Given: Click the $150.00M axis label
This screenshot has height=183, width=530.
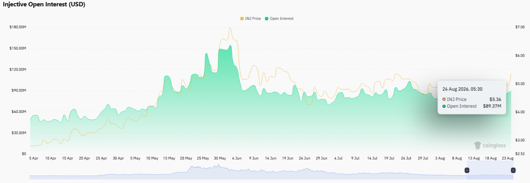Looking at the screenshot, I should [18, 48].
